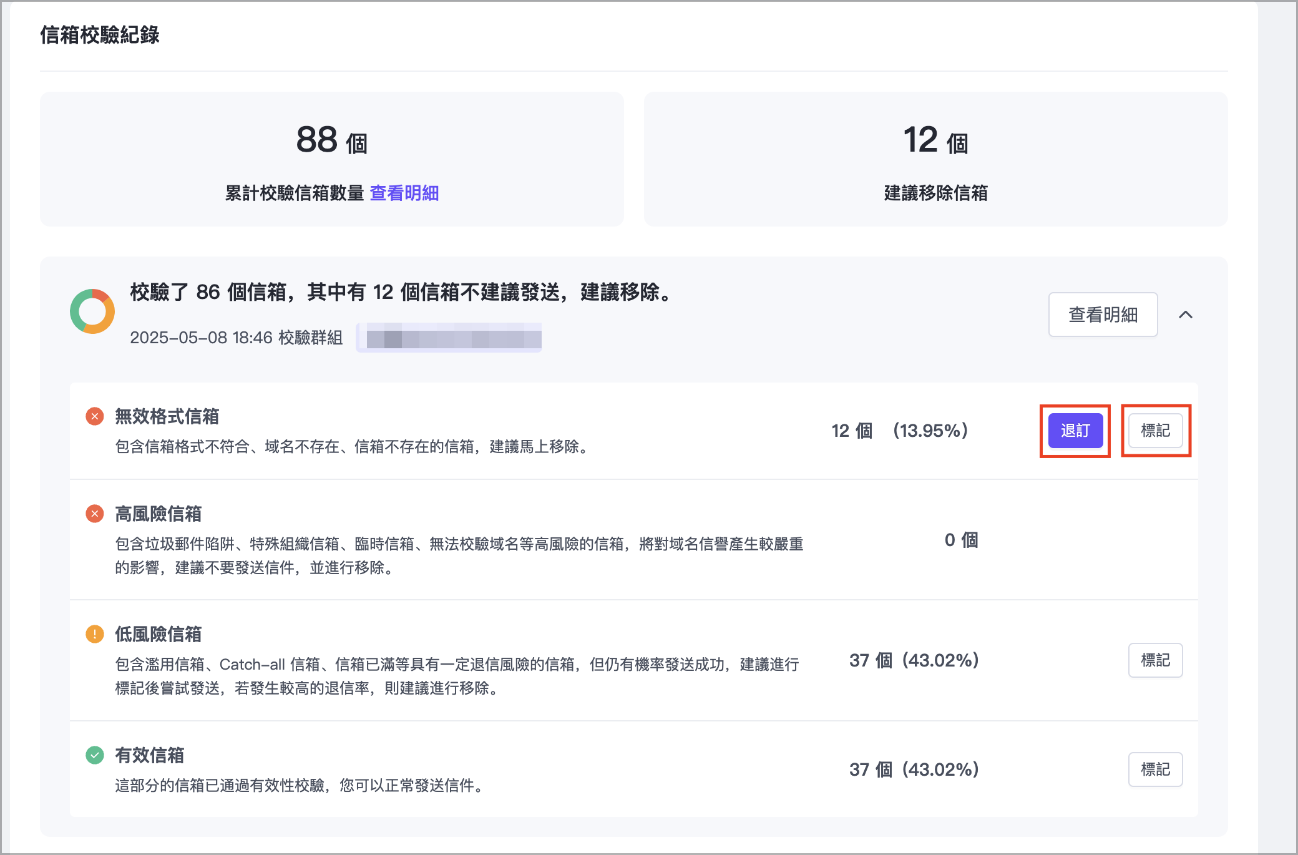Click the red X icon beside 無效格式信箱
Screen dimensions: 1298x855
(94, 416)
